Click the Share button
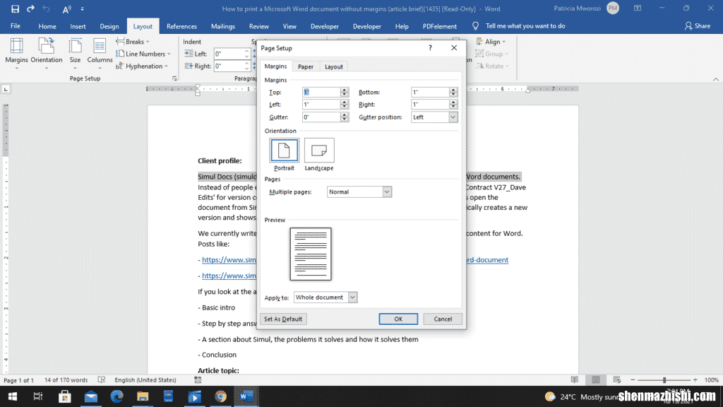 (697, 26)
